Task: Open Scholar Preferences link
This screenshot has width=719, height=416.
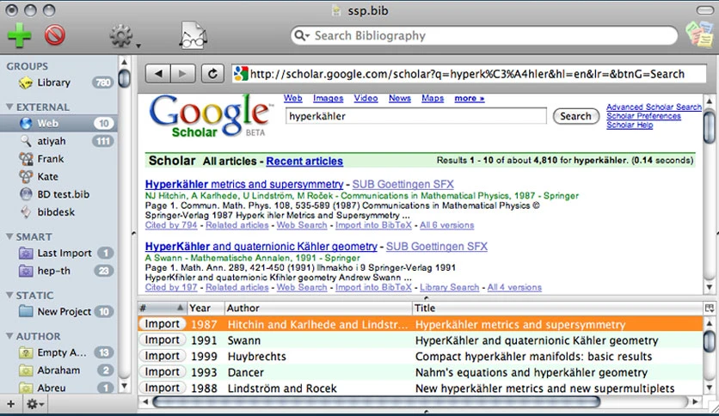Action: [644, 116]
